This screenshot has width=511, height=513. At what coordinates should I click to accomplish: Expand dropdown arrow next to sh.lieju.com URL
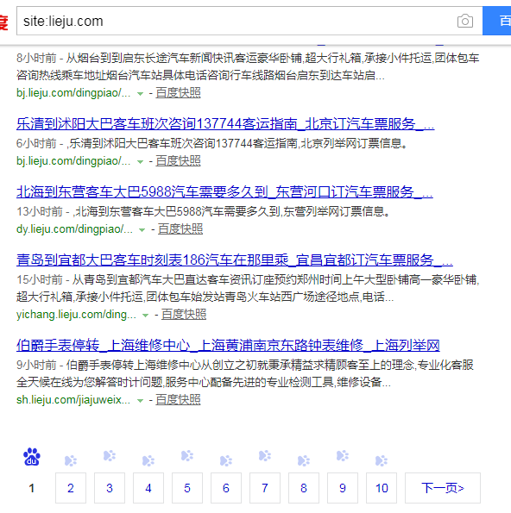(x=140, y=400)
